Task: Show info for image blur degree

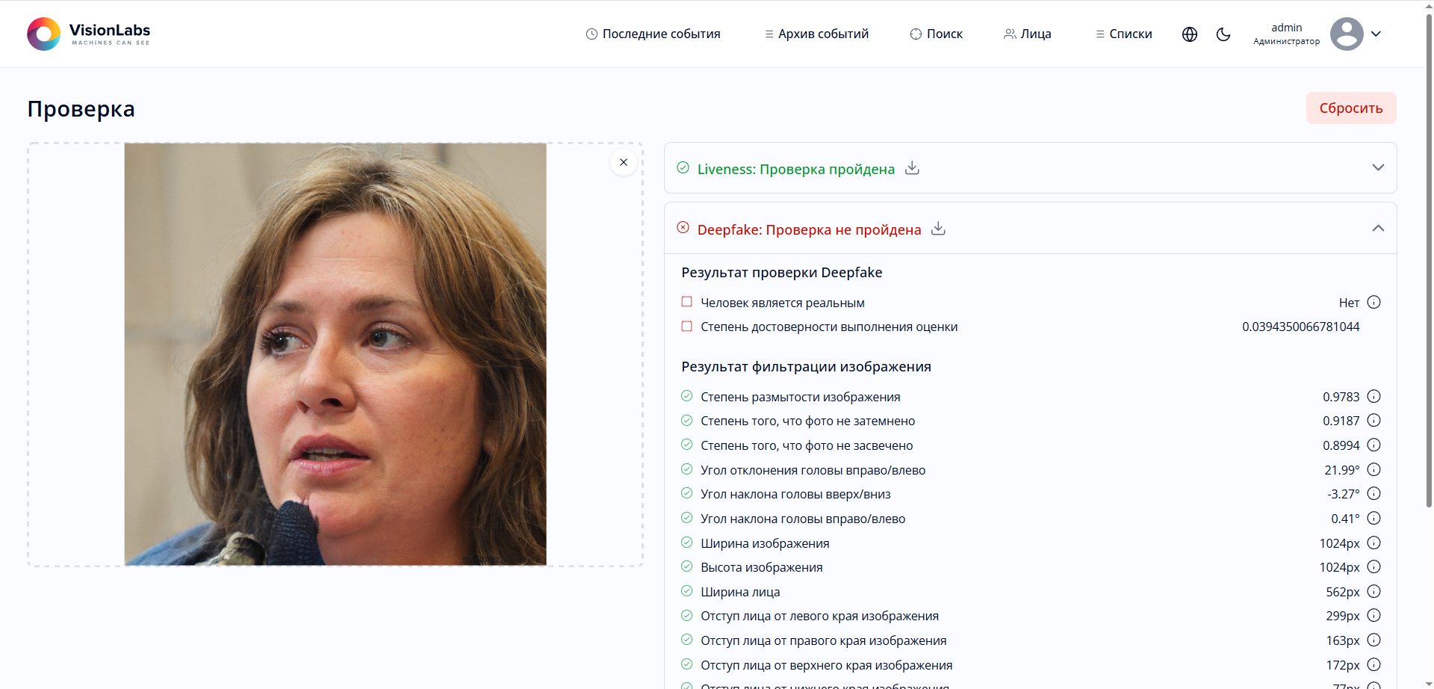Action: click(1374, 397)
